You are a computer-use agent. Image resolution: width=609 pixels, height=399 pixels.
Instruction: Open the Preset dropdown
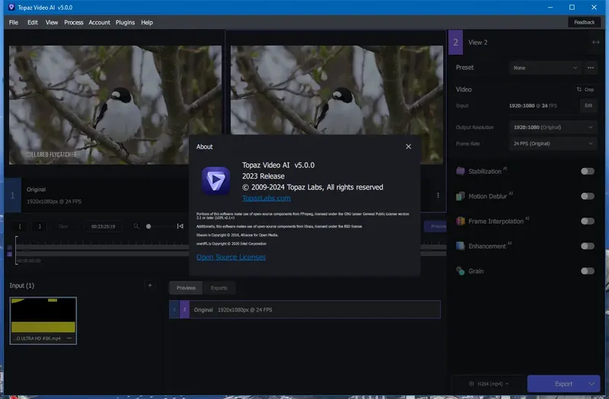[545, 68]
